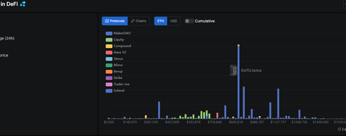Click the Strike legend label
Image resolution: width=346 pixels, height=136 pixels.
tap(118, 78)
